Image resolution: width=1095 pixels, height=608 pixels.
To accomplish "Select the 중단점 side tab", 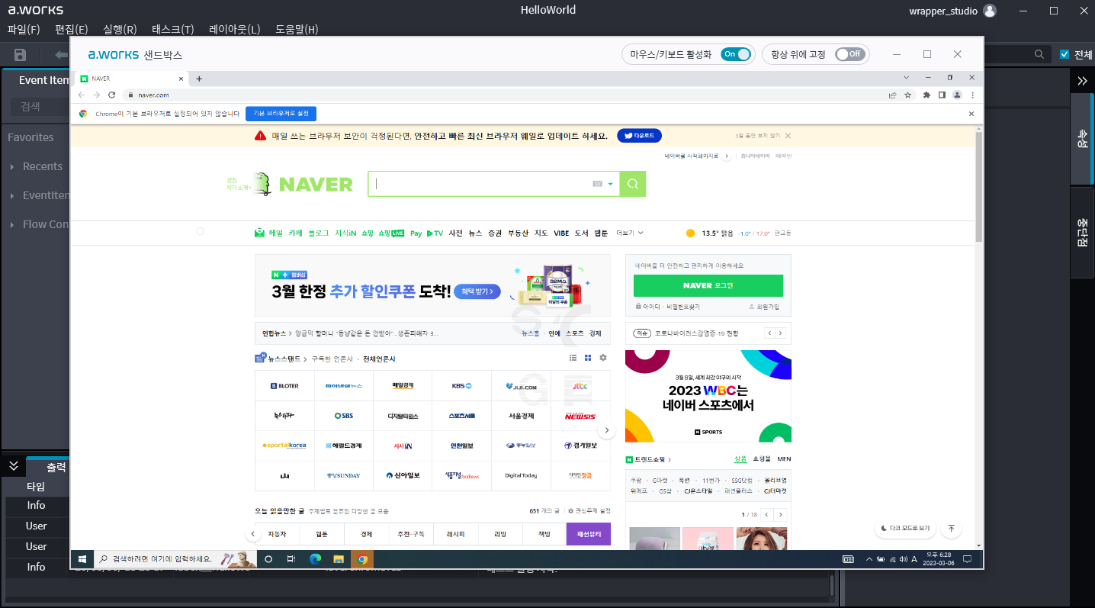I will (x=1083, y=233).
